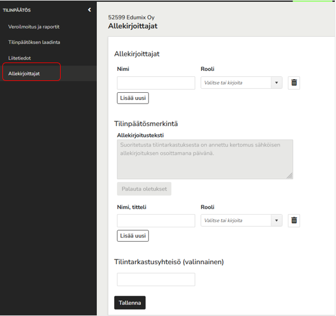Image resolution: width=336 pixels, height=316 pixels.
Task: Expand the second Rooli dropdown arrow
Action: pos(277,220)
